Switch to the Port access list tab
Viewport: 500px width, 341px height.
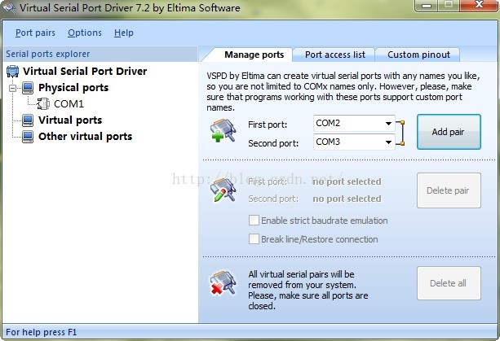(x=334, y=55)
